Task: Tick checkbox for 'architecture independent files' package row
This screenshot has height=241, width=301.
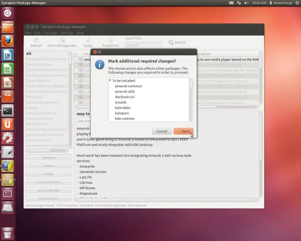Action: point(76,70)
